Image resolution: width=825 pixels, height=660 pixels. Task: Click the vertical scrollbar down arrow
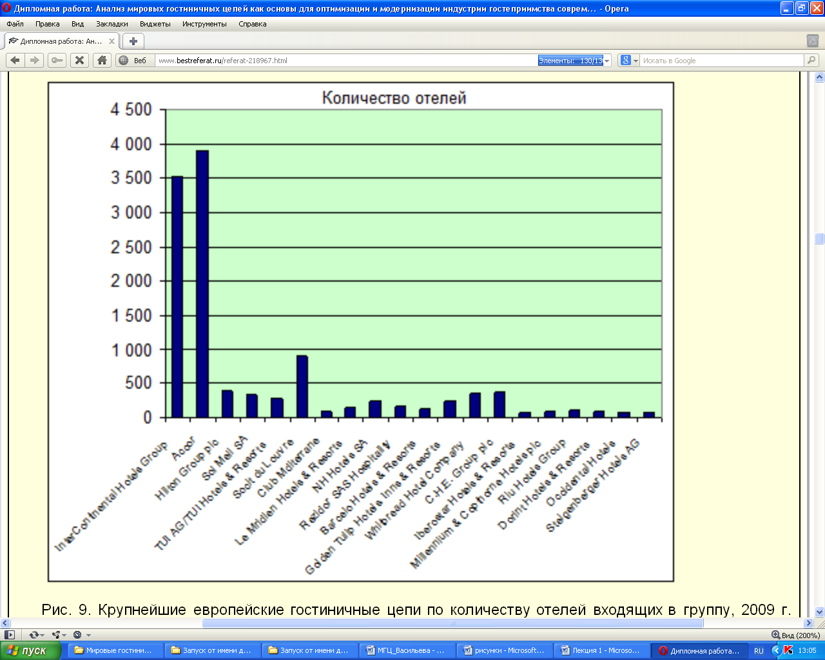point(820,612)
